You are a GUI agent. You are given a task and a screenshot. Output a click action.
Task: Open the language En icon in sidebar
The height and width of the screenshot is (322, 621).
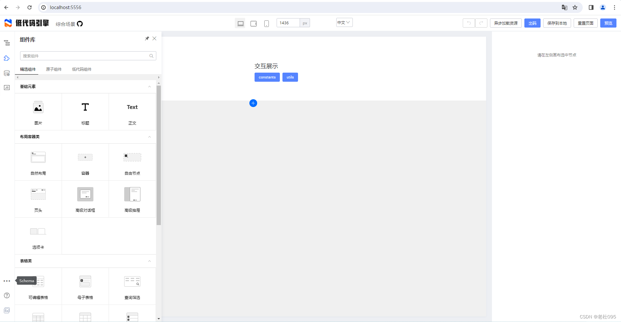7,310
